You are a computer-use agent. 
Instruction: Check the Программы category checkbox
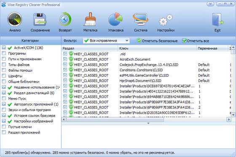coord(4,53)
